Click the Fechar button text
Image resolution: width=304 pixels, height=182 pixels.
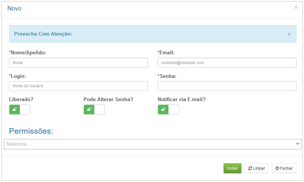pos(286,168)
